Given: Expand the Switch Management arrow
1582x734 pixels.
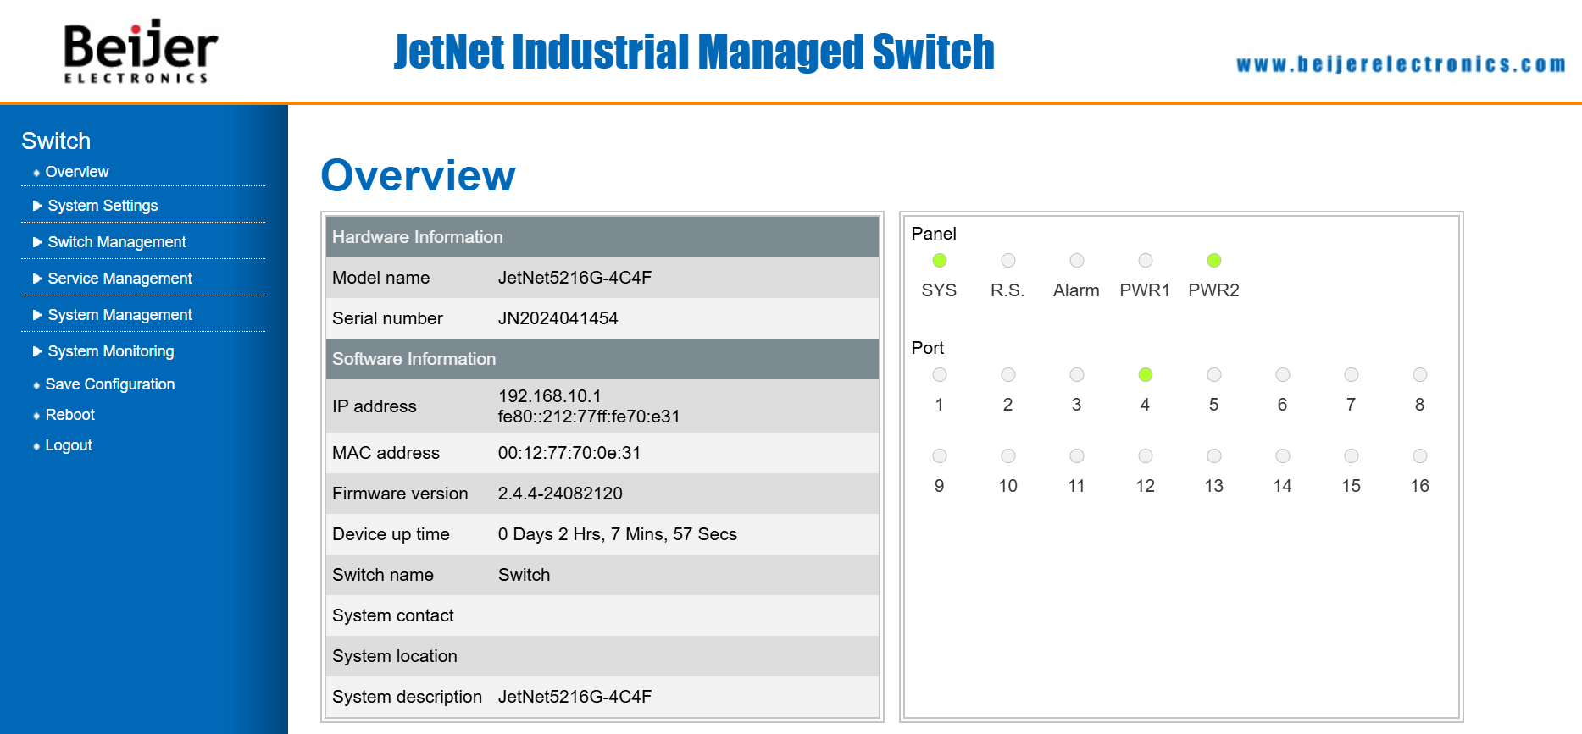Looking at the screenshot, I should pos(37,242).
